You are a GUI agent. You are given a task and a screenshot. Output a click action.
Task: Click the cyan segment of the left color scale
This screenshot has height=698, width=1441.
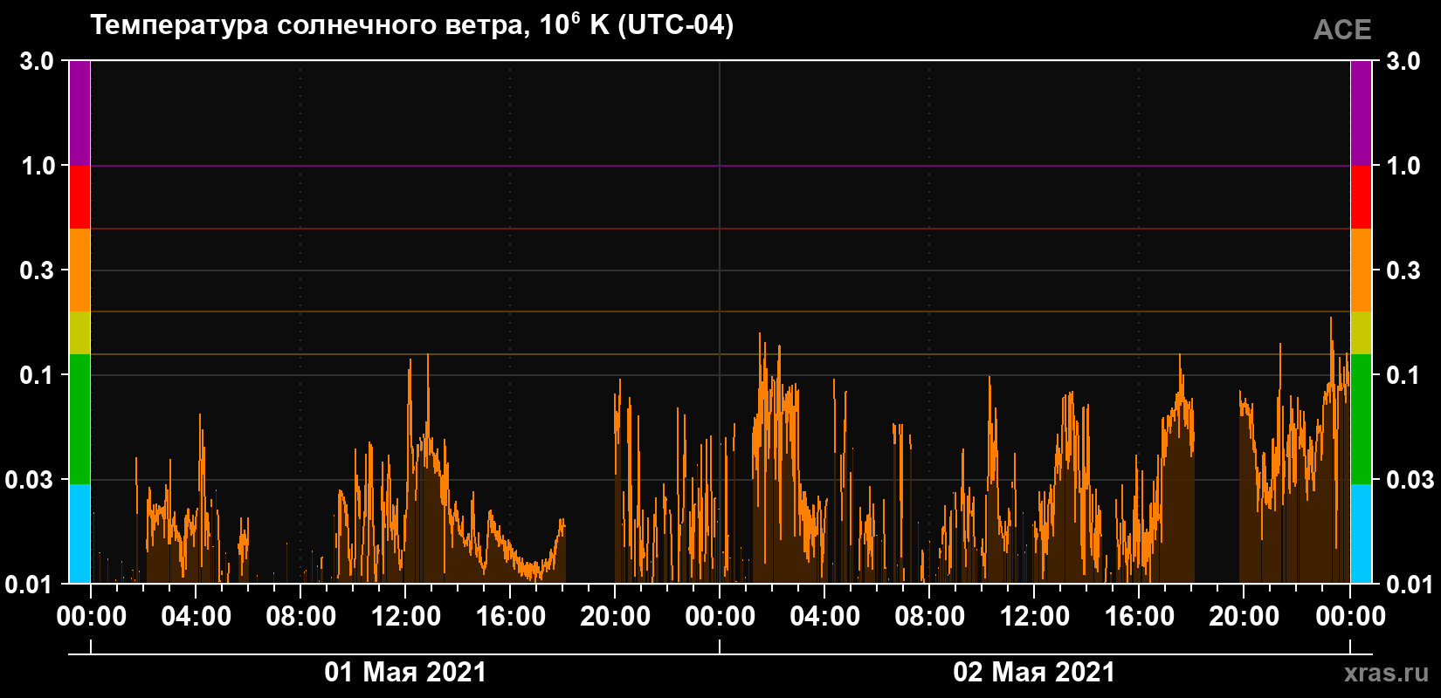coord(79,533)
